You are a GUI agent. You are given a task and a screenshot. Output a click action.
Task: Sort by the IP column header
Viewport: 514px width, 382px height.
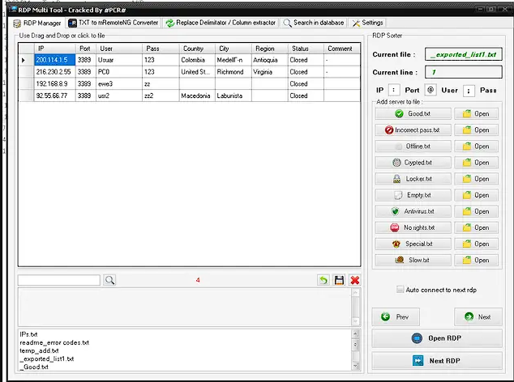tap(55, 49)
